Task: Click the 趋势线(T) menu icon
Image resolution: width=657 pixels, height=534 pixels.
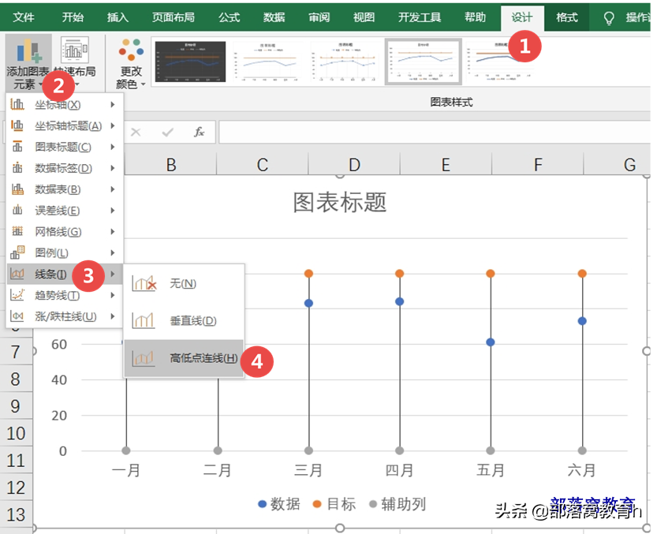Action: 17,295
